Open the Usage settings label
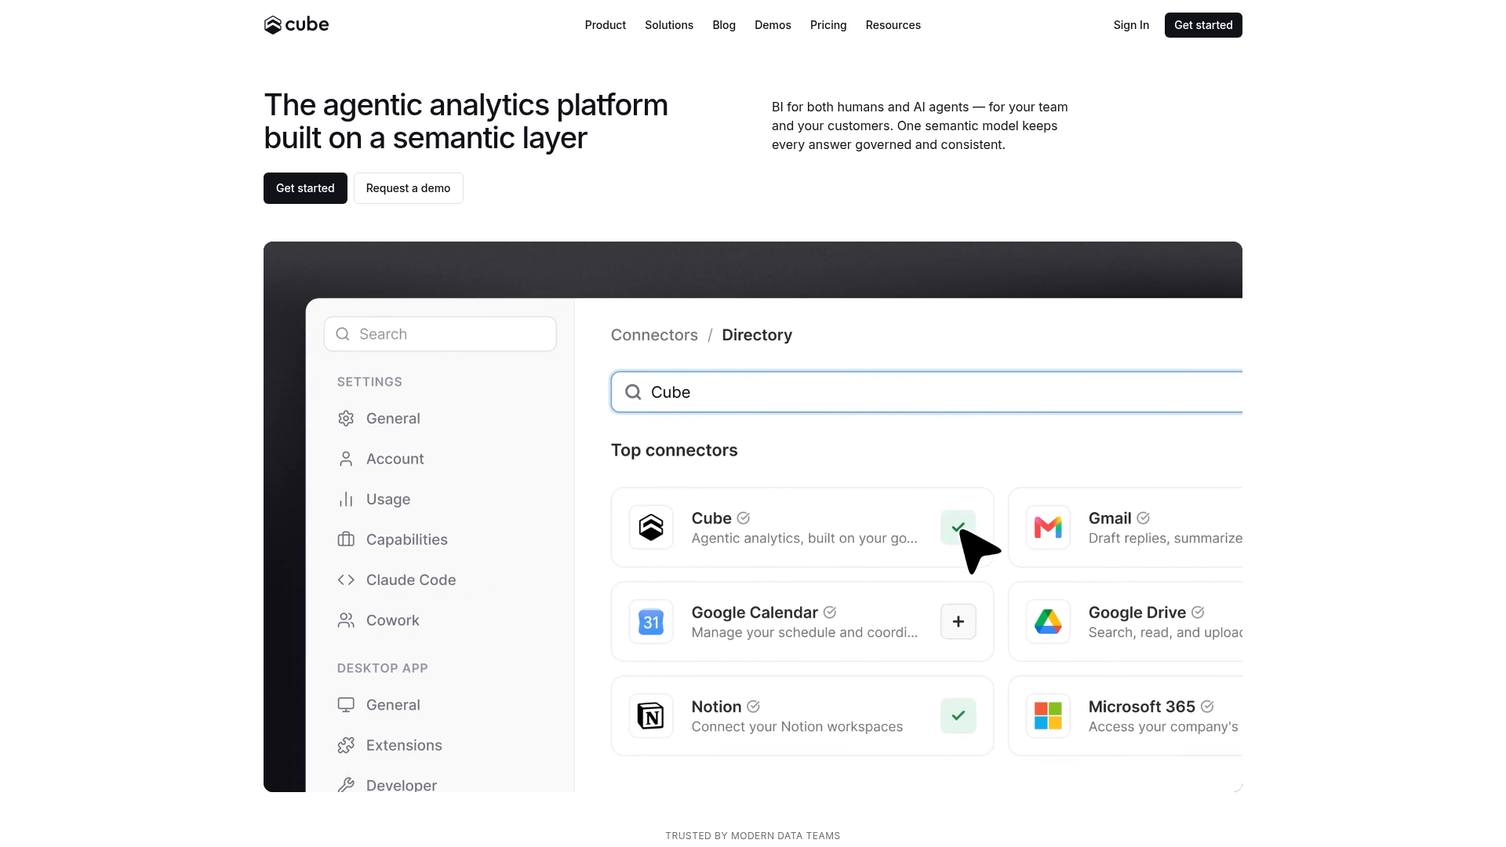The image size is (1506, 847). click(388, 500)
